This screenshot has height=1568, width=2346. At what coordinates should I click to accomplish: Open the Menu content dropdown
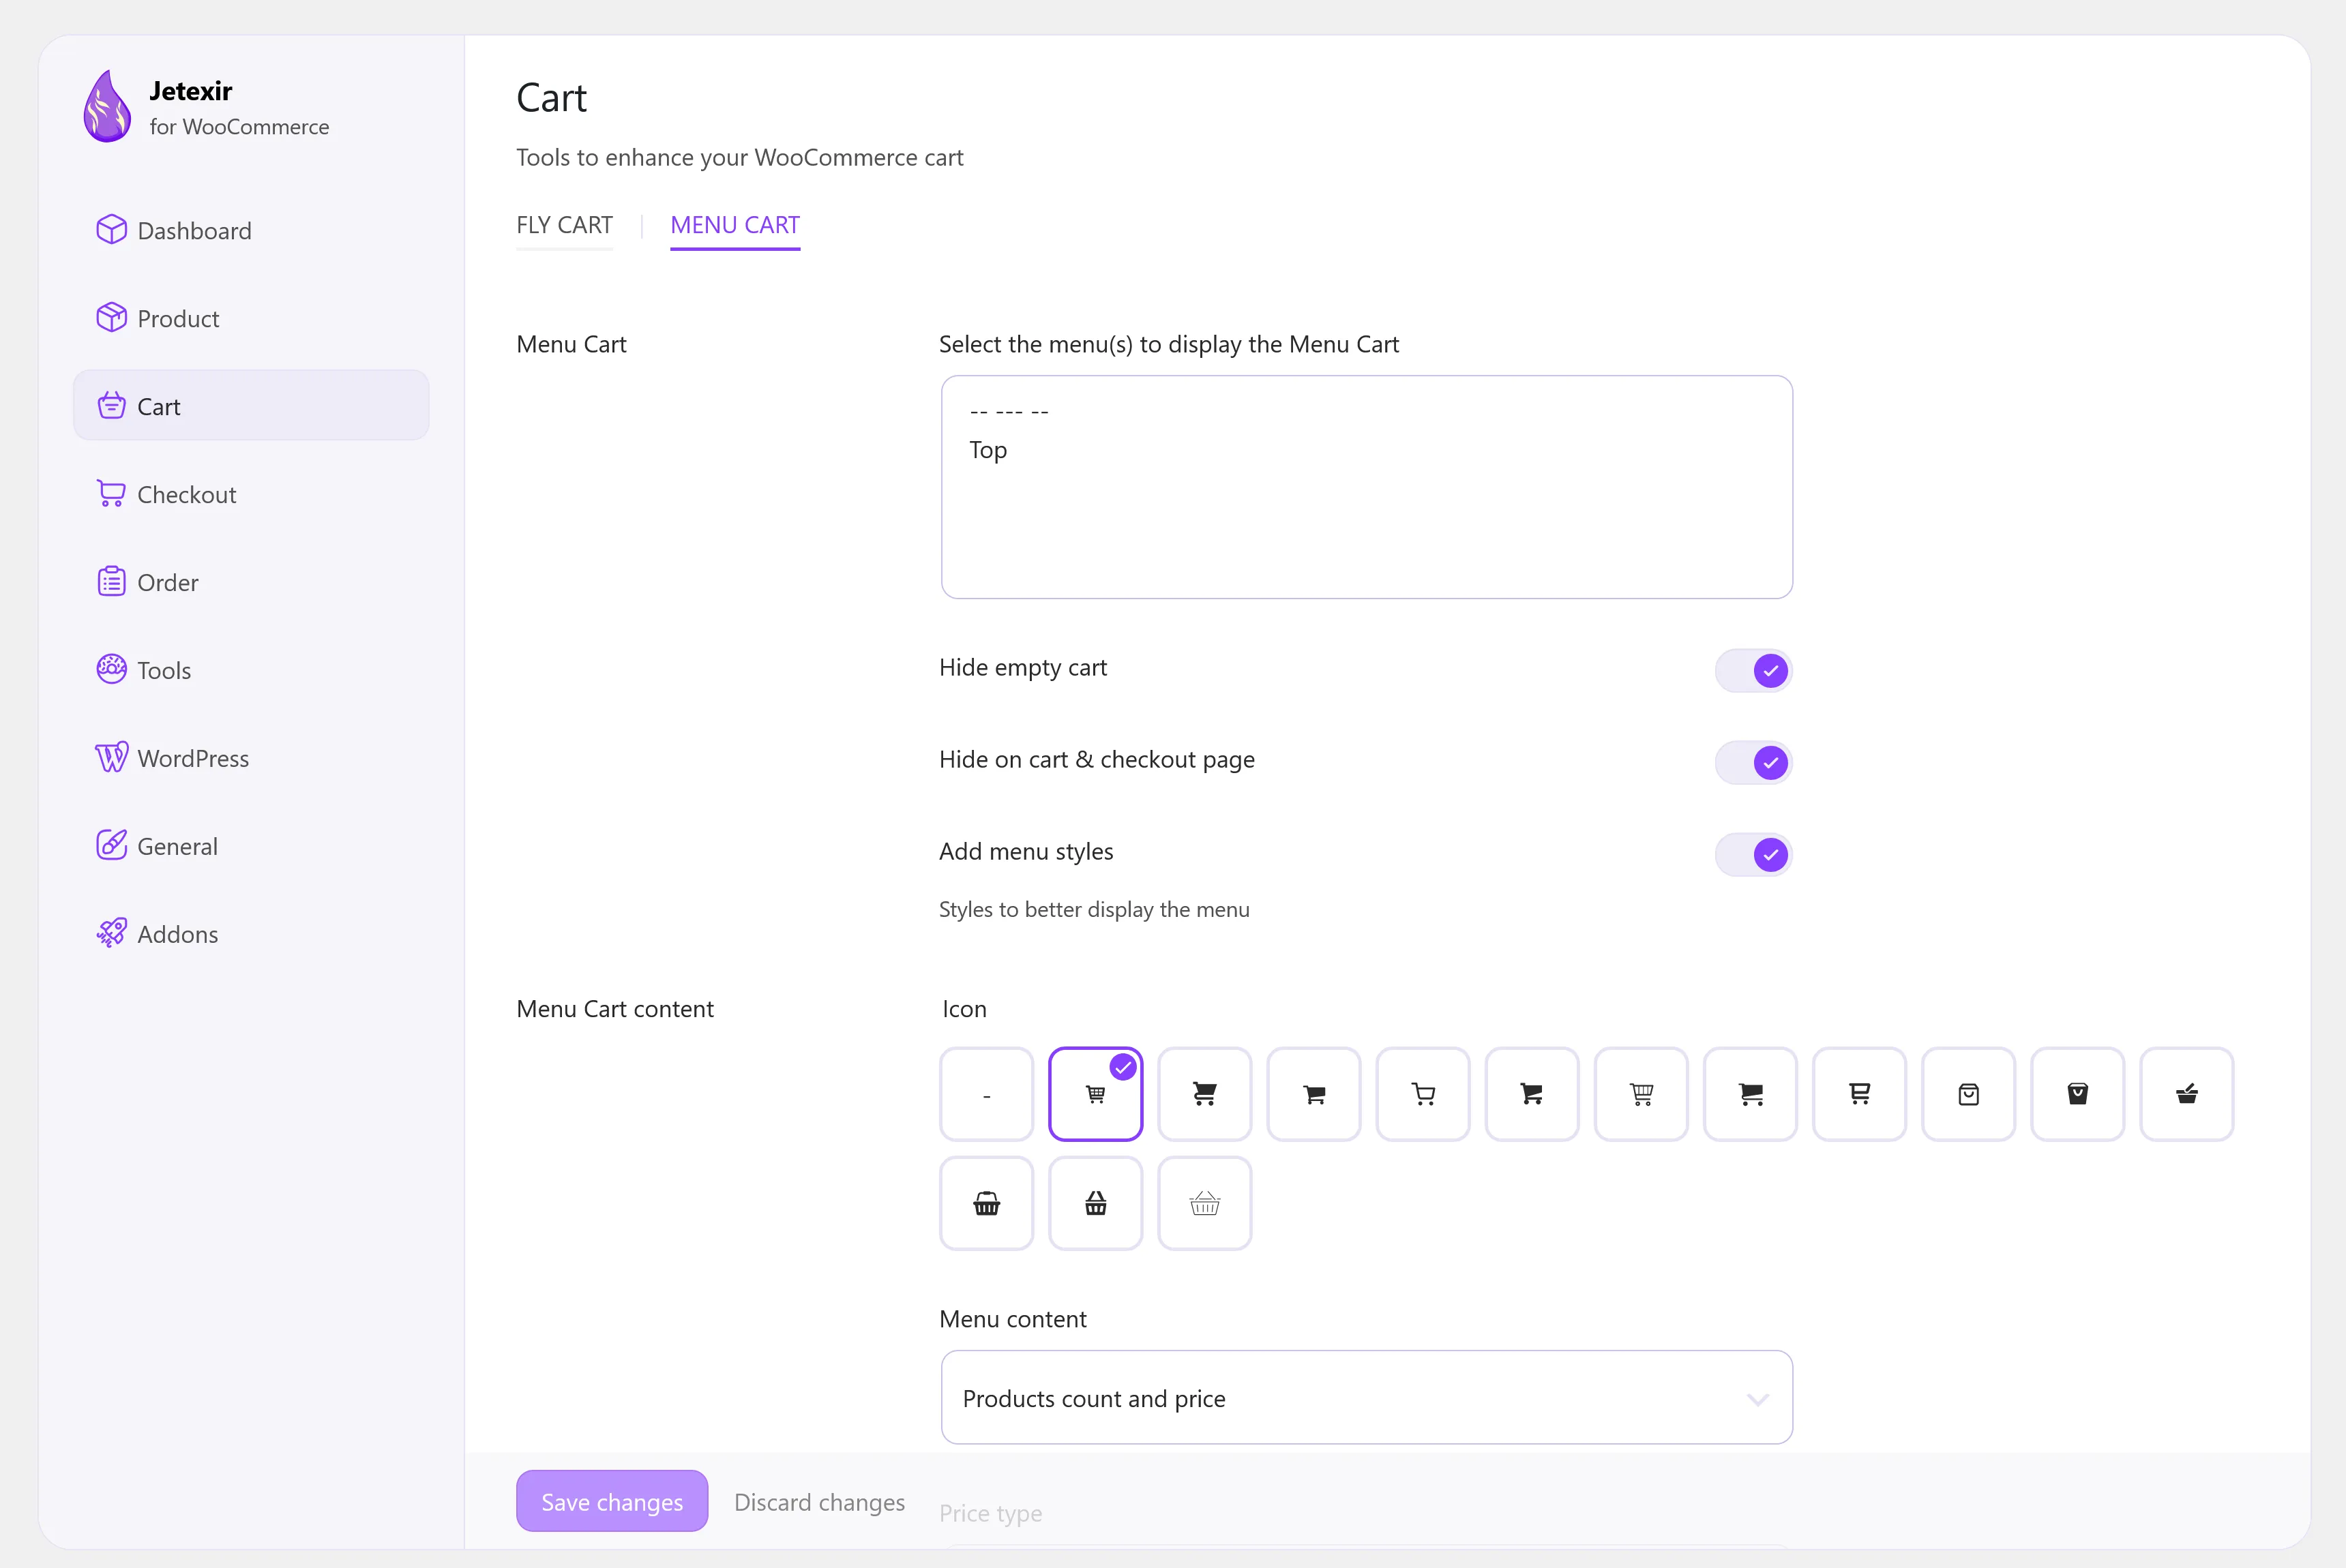[1367, 1397]
